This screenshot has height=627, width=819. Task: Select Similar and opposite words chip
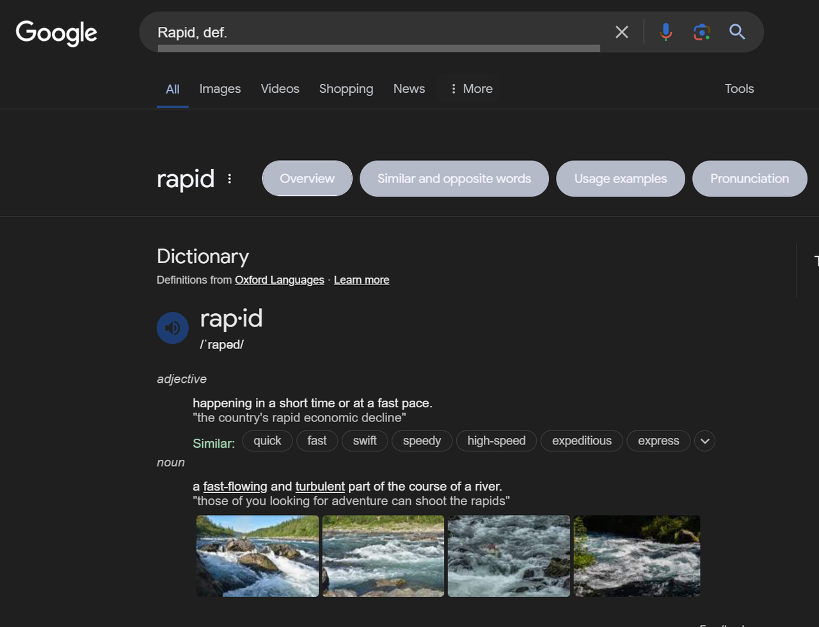click(x=454, y=179)
